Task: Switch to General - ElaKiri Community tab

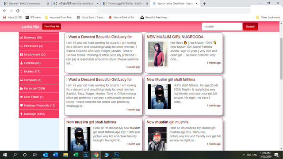Action: 24,4
